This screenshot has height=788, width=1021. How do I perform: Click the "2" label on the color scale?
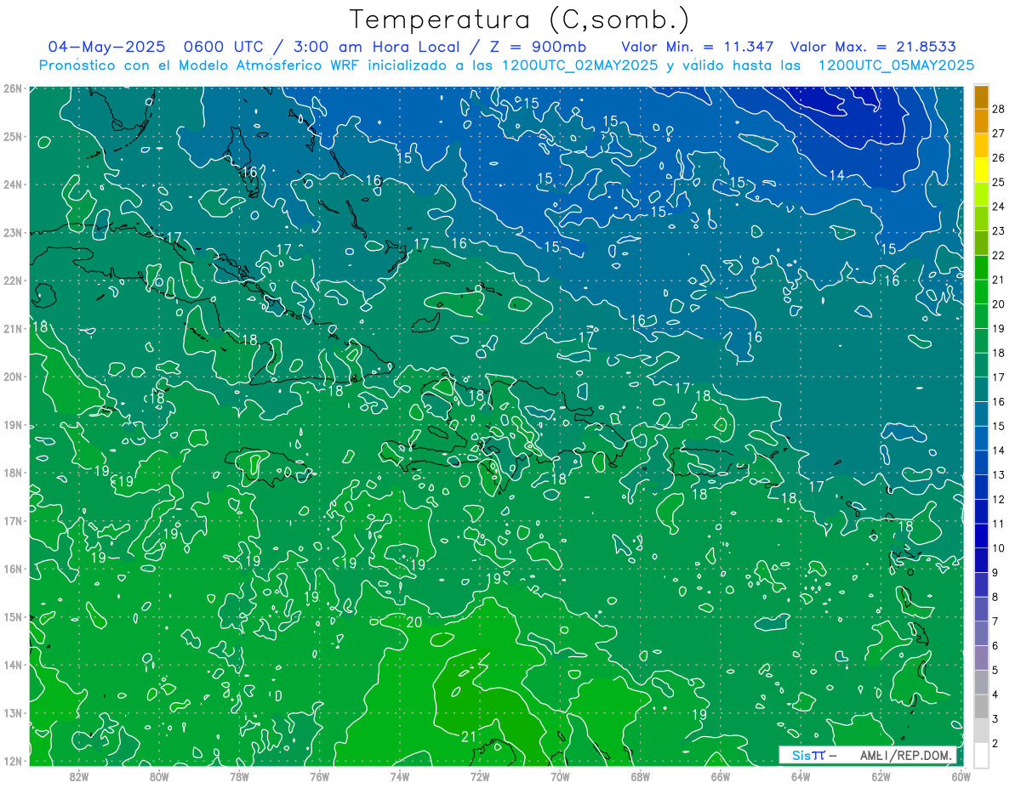coord(995,743)
